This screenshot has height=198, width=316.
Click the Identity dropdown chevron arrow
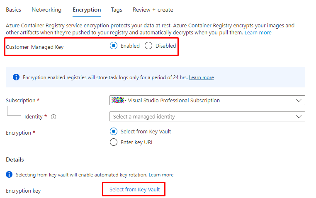click(299, 116)
